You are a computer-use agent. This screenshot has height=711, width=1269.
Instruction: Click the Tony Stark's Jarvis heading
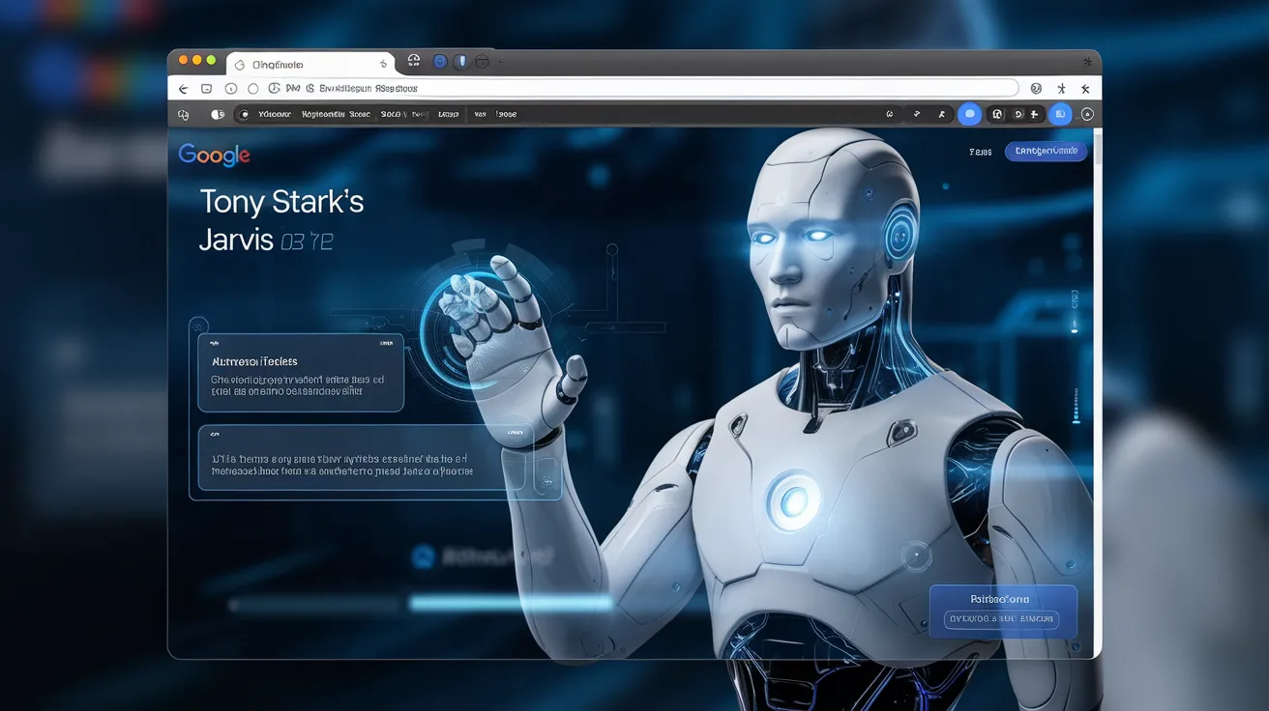click(281, 220)
